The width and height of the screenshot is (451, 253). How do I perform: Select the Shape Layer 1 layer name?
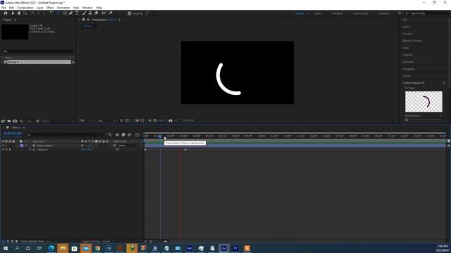pos(45,145)
